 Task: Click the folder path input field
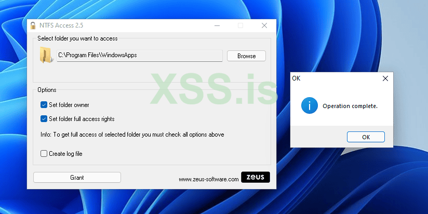140,56
